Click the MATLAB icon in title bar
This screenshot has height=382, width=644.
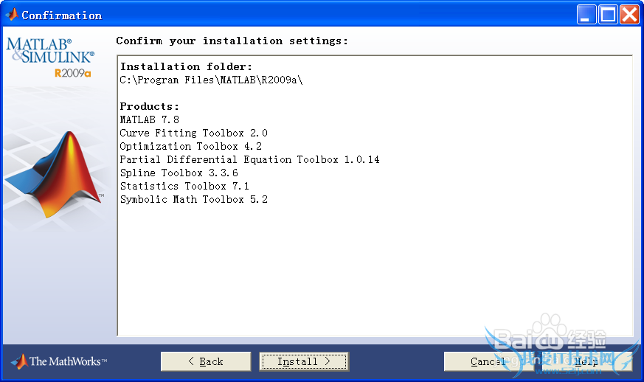[12, 15]
